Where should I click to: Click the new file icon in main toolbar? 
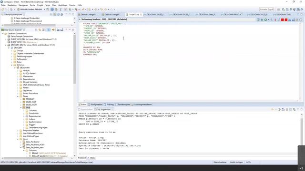[11, 9]
